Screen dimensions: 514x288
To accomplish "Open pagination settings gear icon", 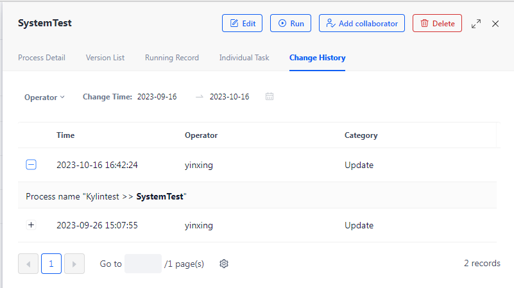I will pyautogui.click(x=224, y=264).
